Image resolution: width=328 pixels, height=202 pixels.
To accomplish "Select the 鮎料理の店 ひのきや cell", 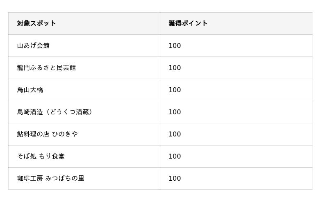I will tap(84, 134).
